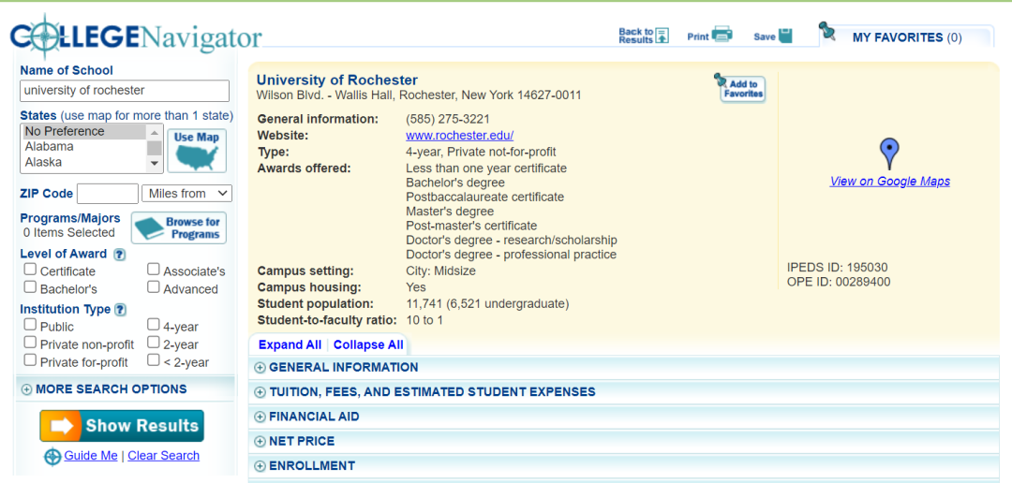Screen dimensions: 1012x483
Task: Open View on Google Maps link
Action: click(889, 182)
